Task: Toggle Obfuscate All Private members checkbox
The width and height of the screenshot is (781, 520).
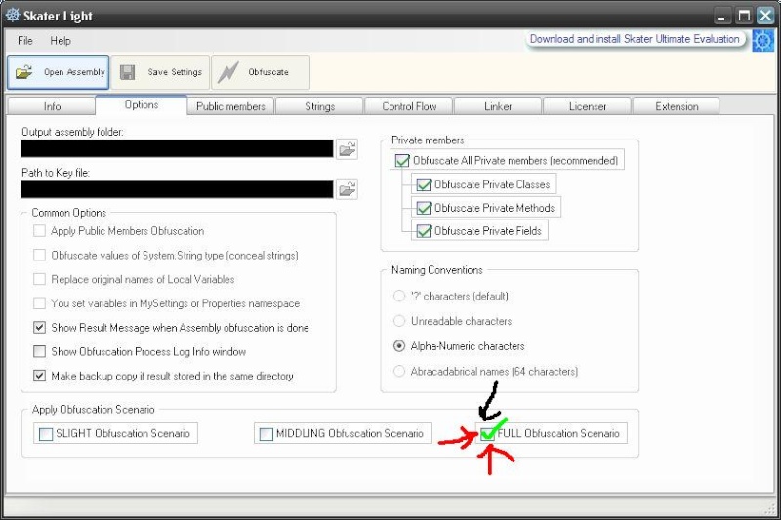Action: 402,161
